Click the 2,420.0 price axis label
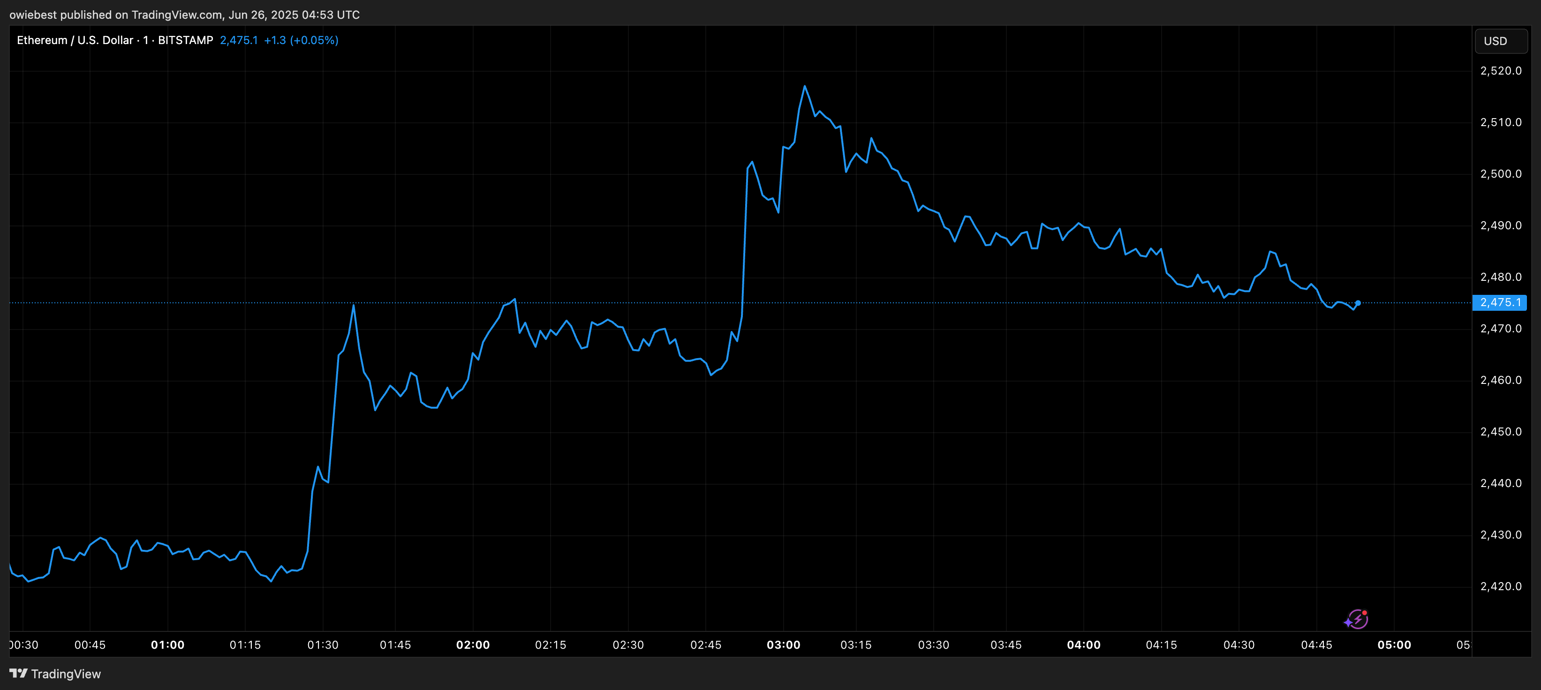The image size is (1541, 690). pyautogui.click(x=1500, y=586)
